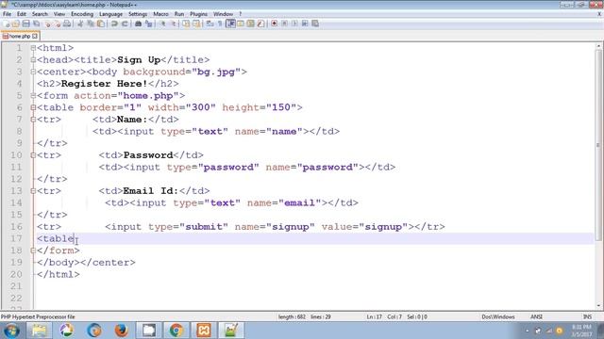
Task: Open the Language menu
Action: click(110, 14)
